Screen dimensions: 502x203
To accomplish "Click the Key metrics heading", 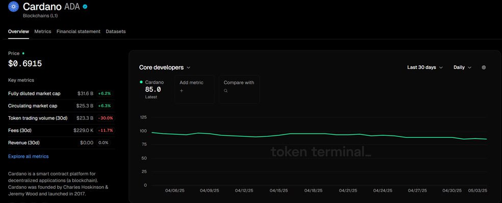I will [21, 80].
